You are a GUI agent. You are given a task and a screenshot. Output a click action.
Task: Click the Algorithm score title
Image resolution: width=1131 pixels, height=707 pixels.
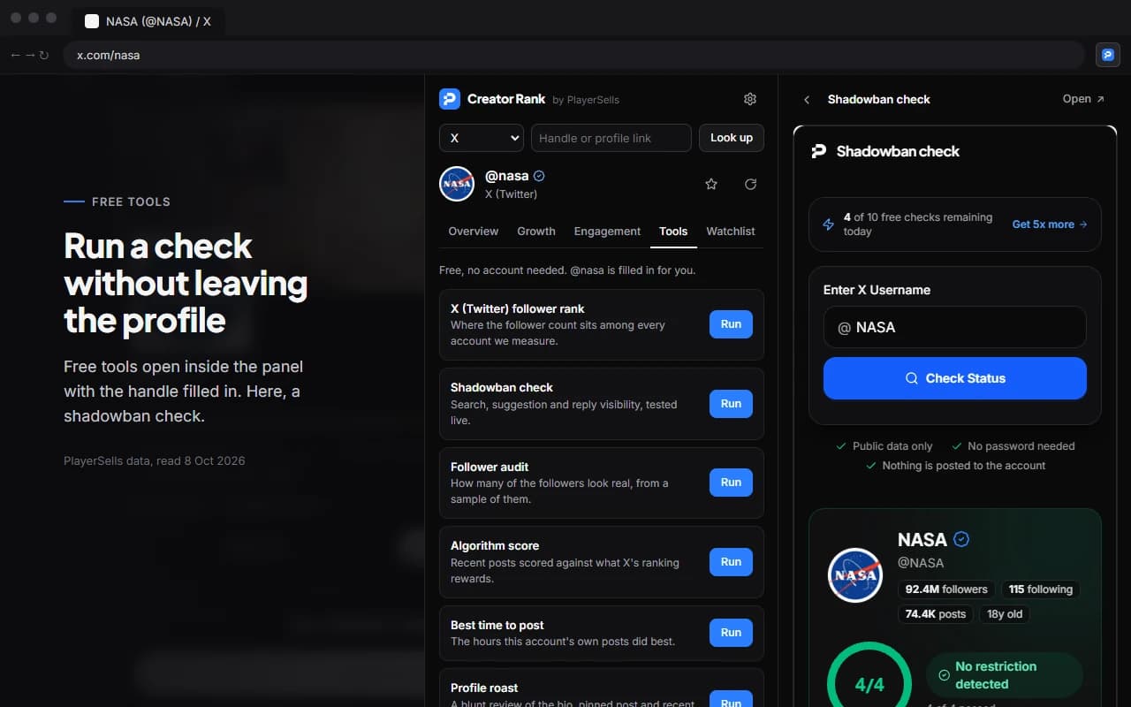tap(495, 546)
